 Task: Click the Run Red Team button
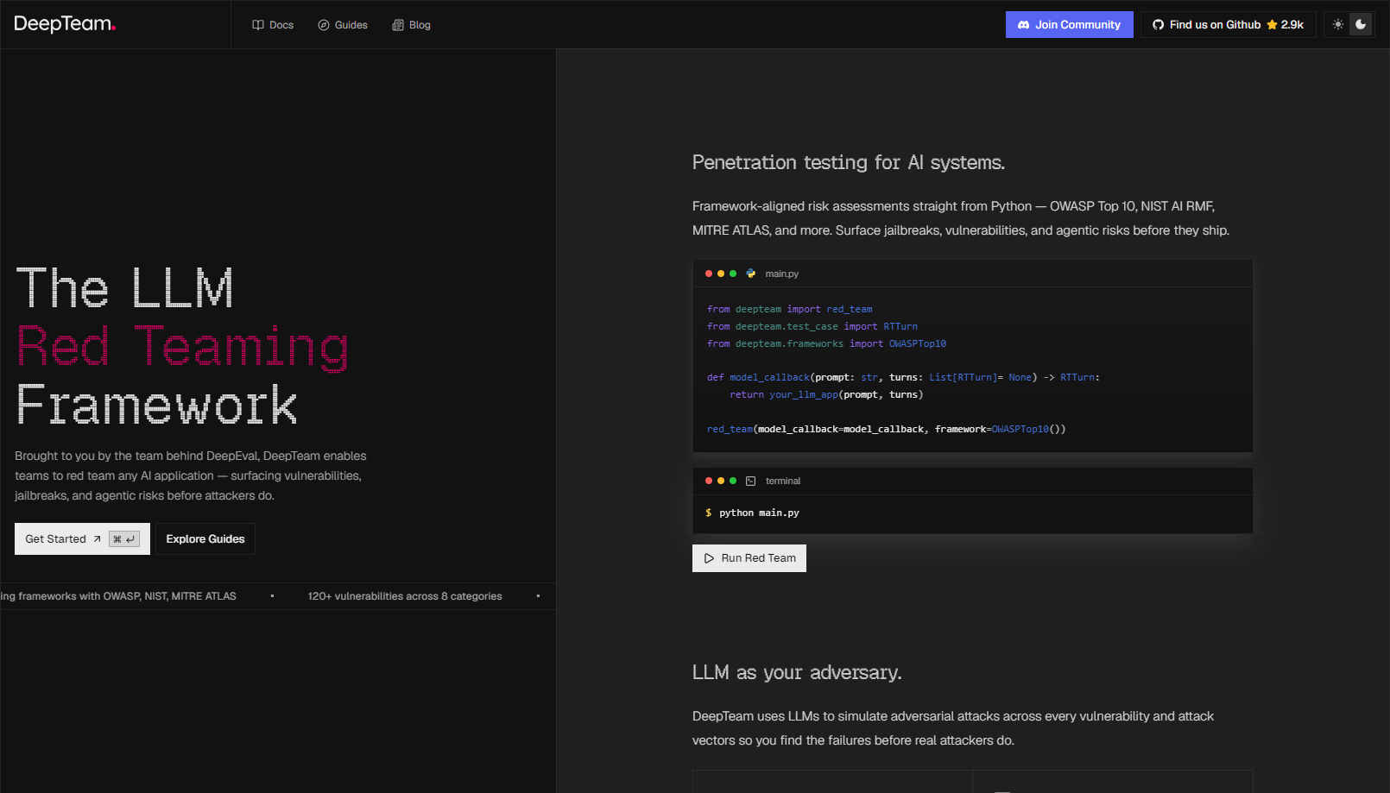click(749, 558)
